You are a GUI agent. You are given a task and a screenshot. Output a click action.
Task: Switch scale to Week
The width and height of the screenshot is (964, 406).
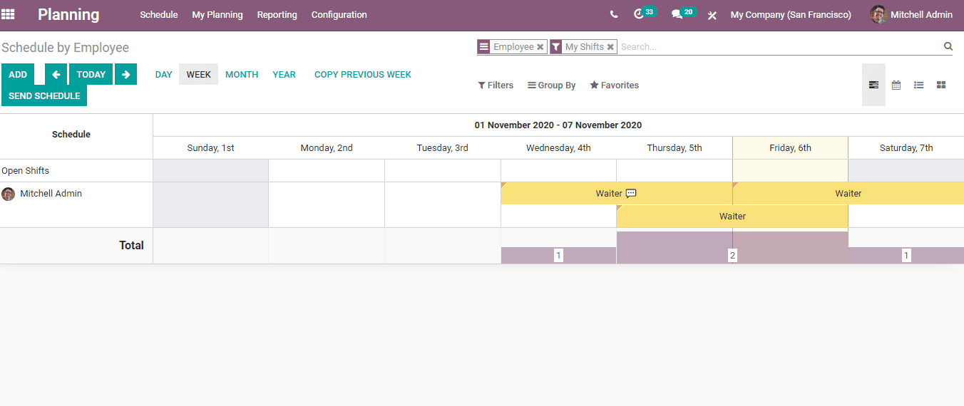point(199,74)
